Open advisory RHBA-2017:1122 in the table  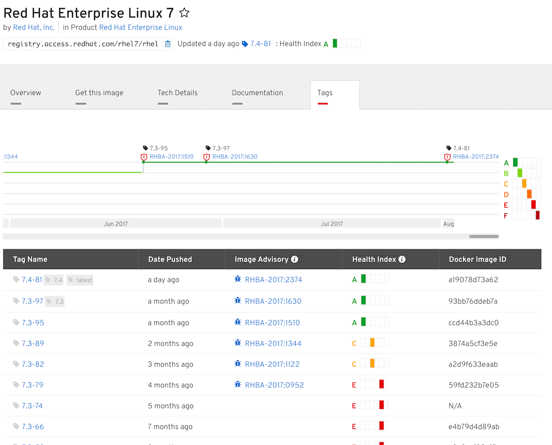pyautogui.click(x=272, y=365)
